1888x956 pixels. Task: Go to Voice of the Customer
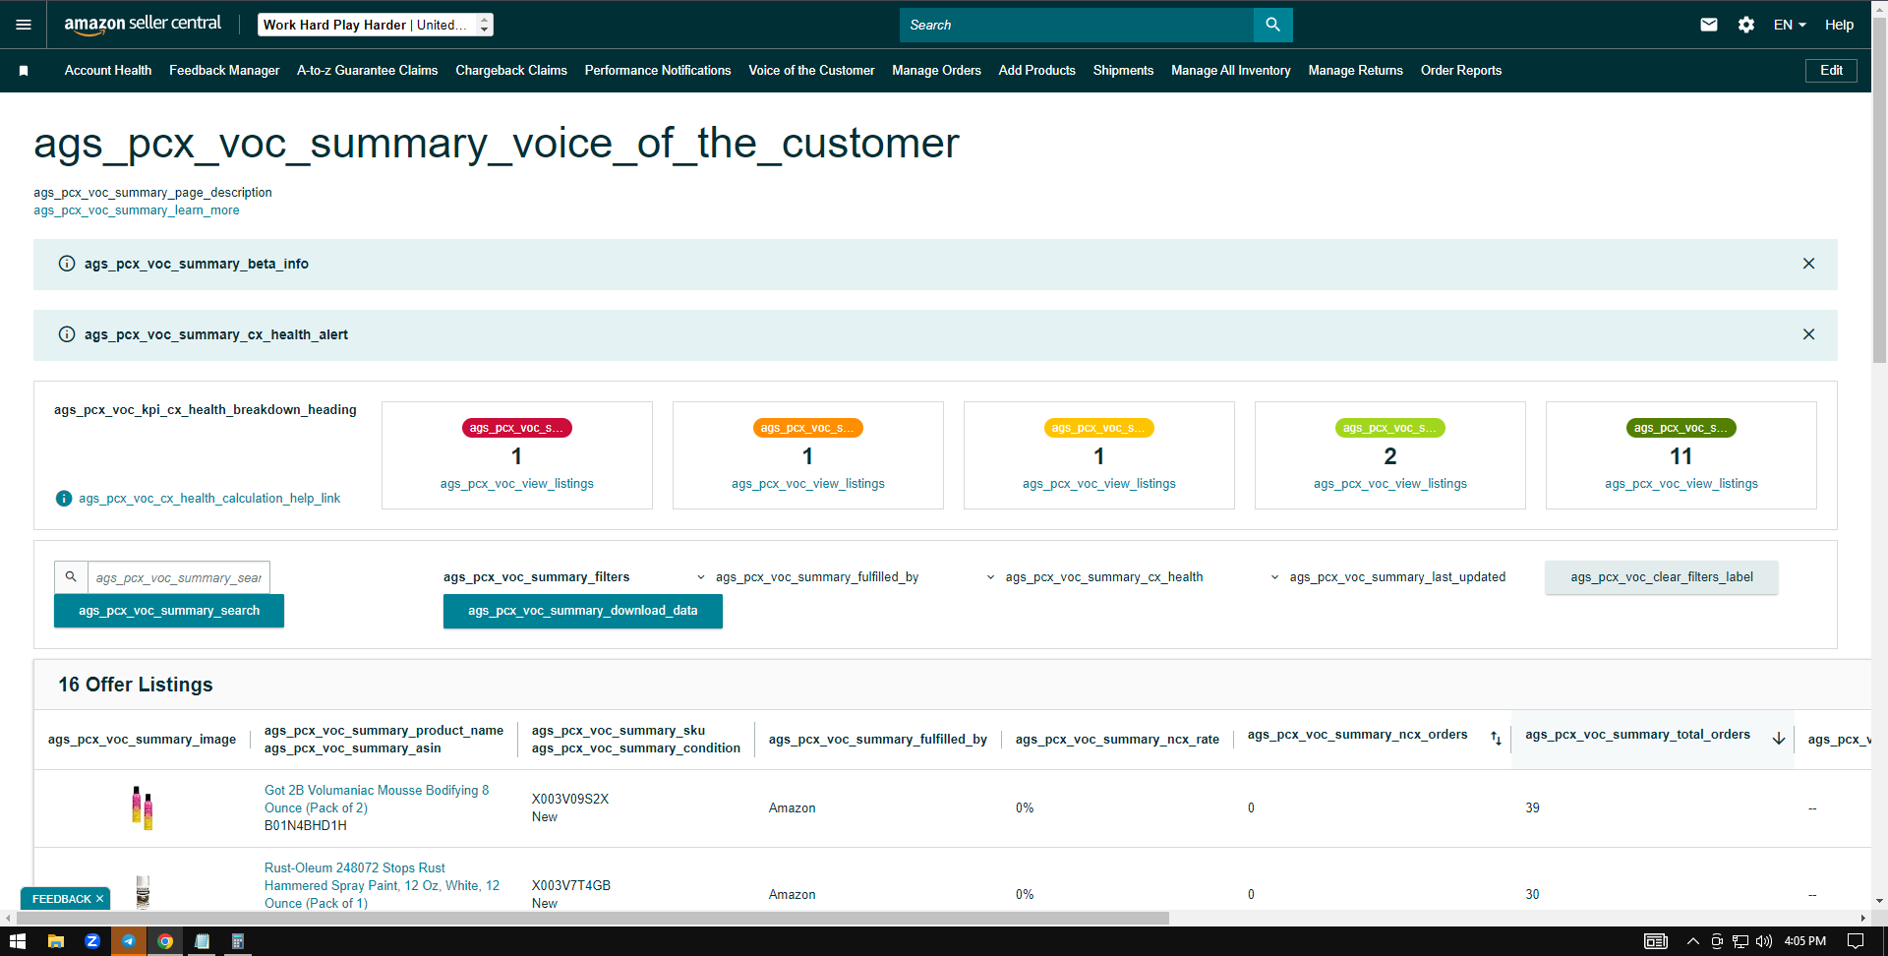(x=811, y=71)
